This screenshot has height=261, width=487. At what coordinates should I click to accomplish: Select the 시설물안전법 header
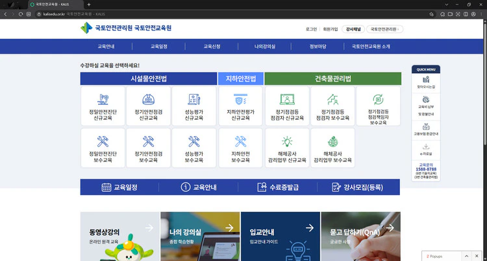(x=149, y=78)
